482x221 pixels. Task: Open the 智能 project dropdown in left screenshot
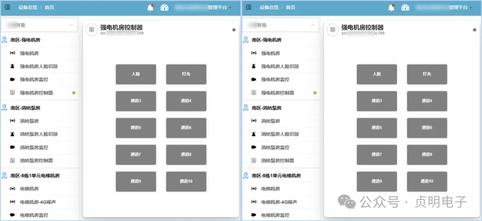tap(39, 25)
